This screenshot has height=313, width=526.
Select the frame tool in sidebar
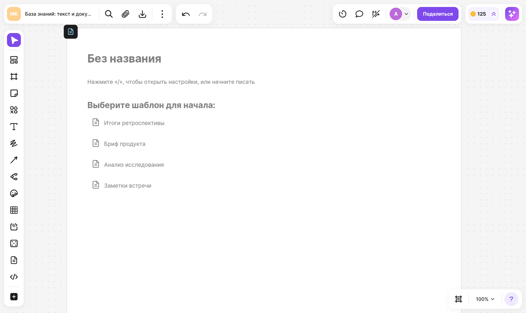(x=14, y=77)
